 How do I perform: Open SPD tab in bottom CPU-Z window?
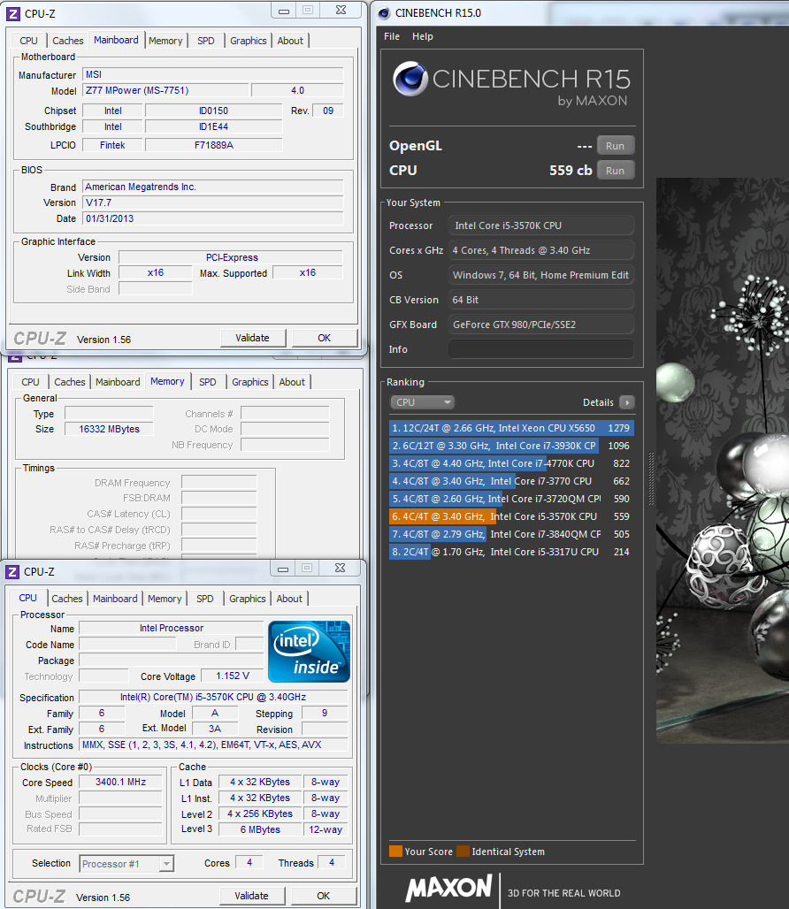(204, 599)
